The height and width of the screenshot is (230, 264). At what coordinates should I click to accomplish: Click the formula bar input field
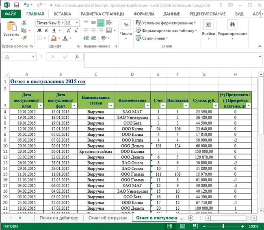tap(171, 60)
